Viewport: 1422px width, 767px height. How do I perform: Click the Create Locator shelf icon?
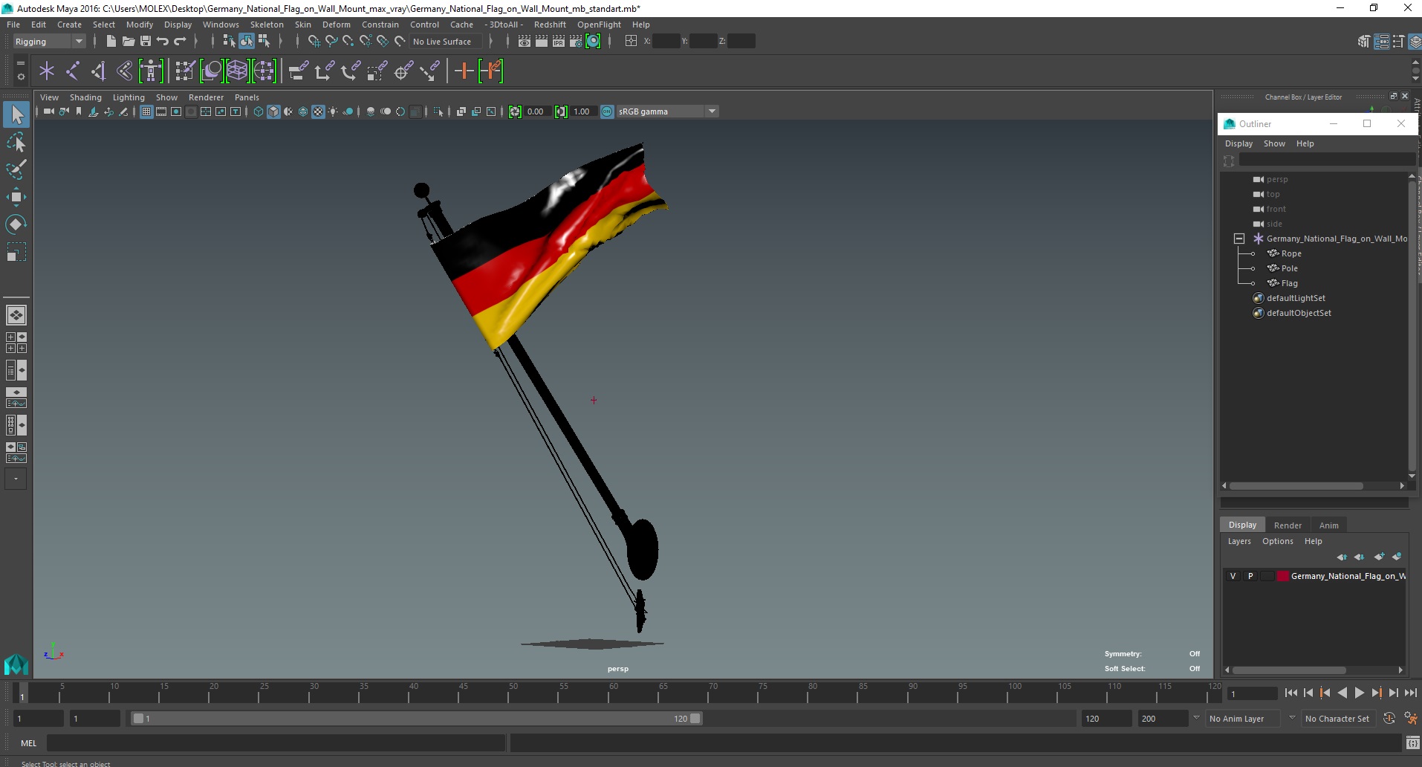tap(47, 71)
